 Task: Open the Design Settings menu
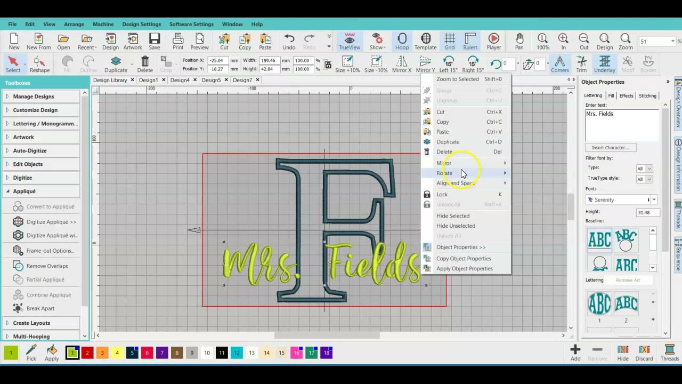[141, 24]
